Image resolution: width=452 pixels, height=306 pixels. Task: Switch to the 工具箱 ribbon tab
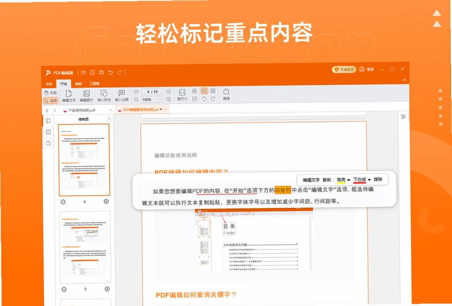94,84
